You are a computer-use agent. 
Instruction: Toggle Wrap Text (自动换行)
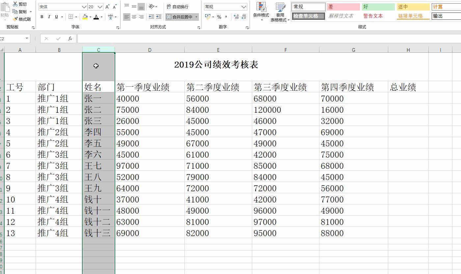click(177, 7)
